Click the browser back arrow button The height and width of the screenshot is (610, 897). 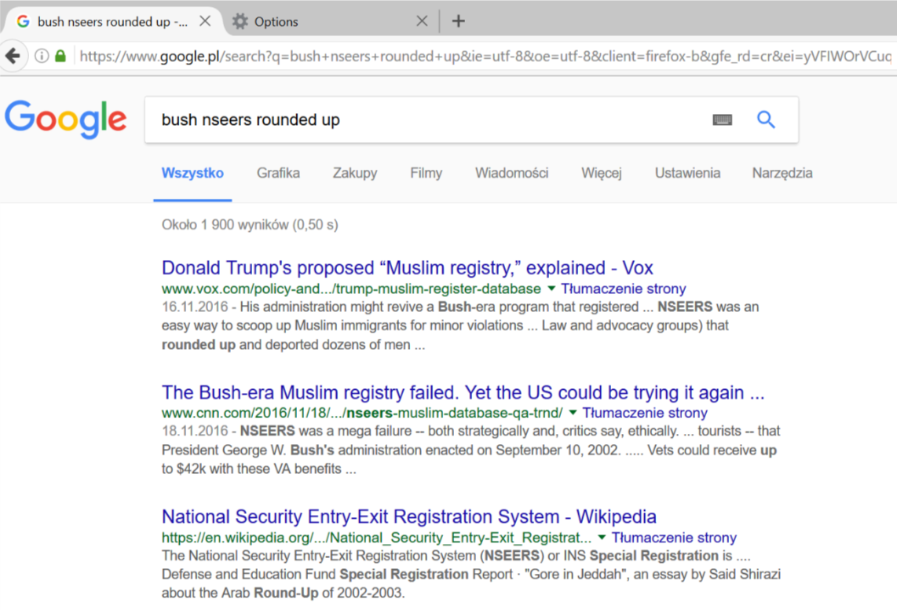click(x=13, y=56)
